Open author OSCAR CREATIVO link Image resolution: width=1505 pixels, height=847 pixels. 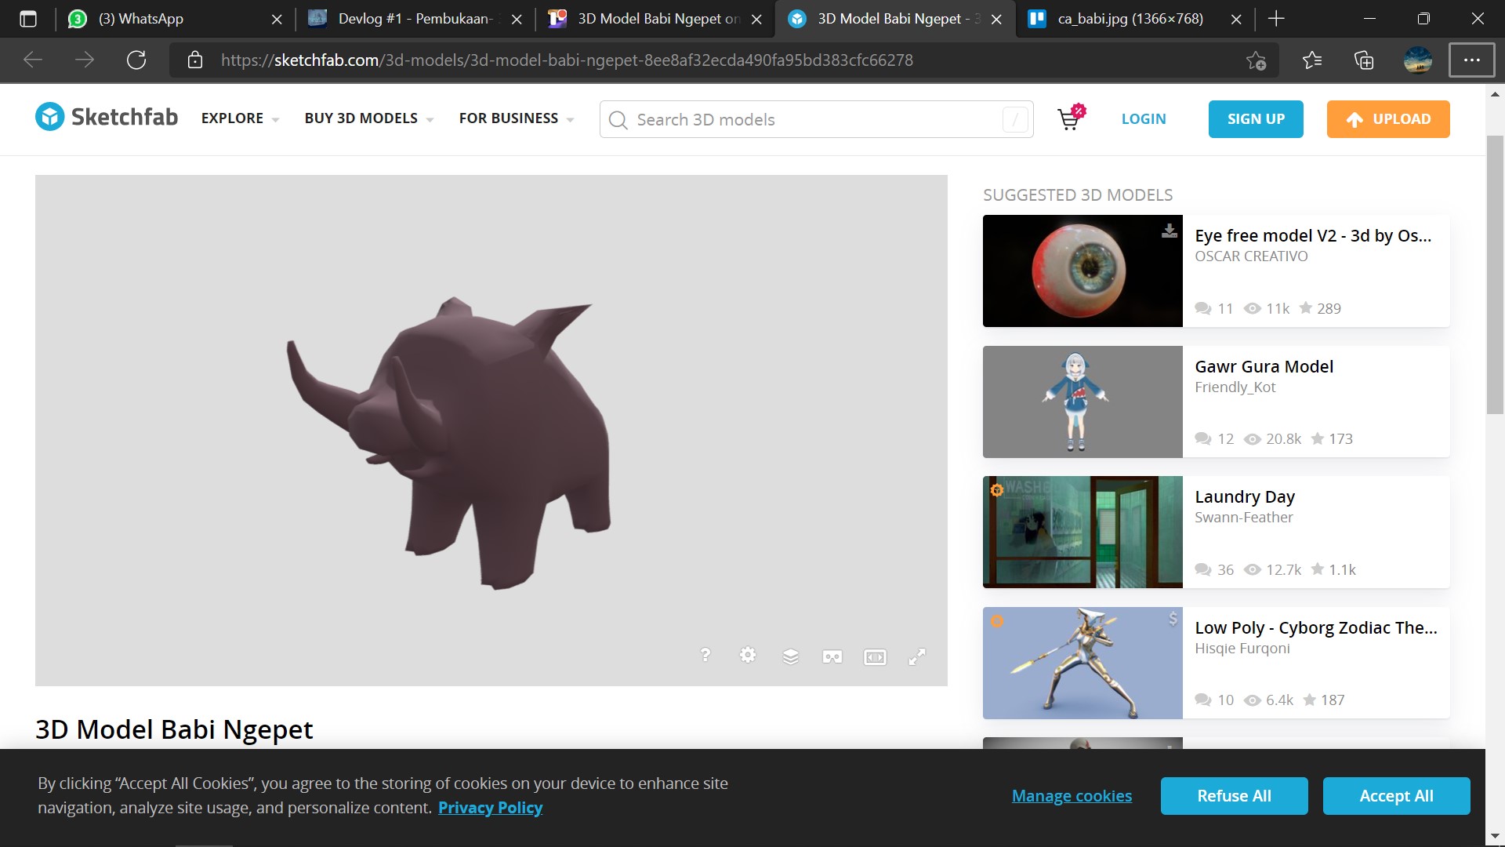click(1251, 256)
